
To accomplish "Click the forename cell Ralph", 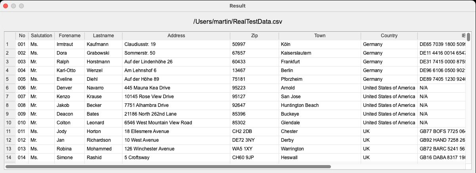I will click(69, 62).
